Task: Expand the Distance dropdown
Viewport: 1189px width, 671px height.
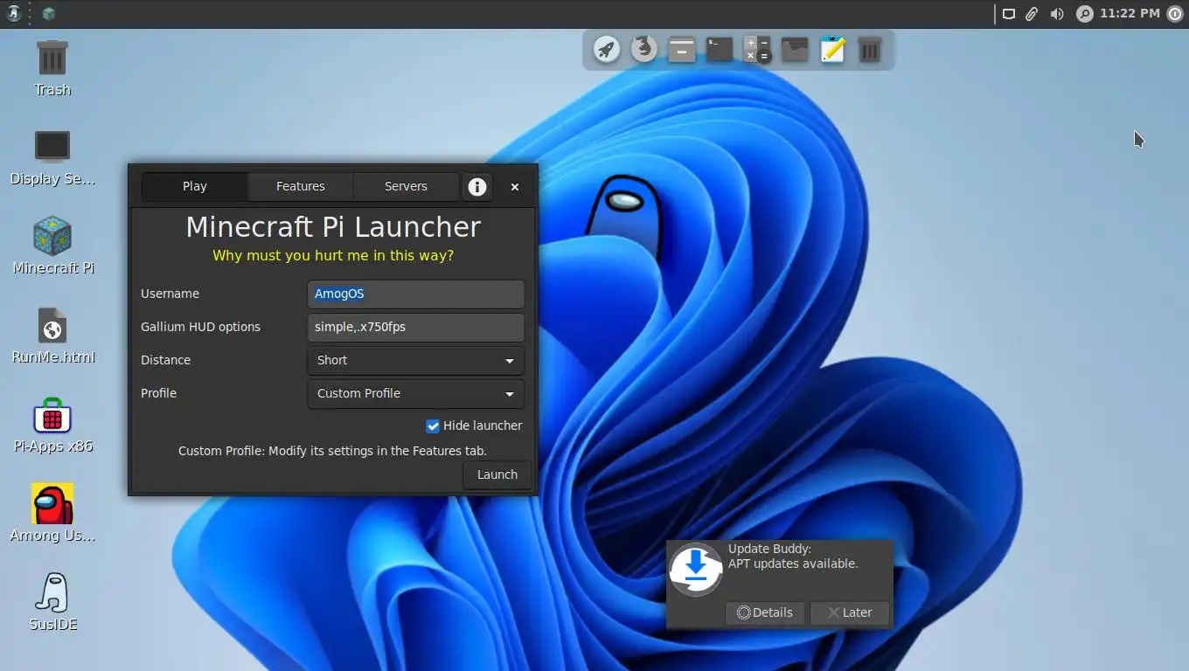Action: click(415, 361)
